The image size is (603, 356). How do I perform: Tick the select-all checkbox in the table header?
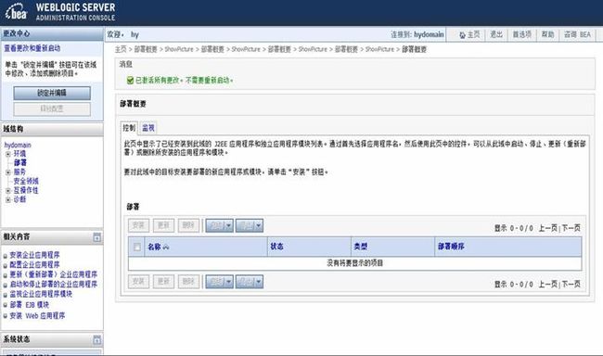[137, 247]
